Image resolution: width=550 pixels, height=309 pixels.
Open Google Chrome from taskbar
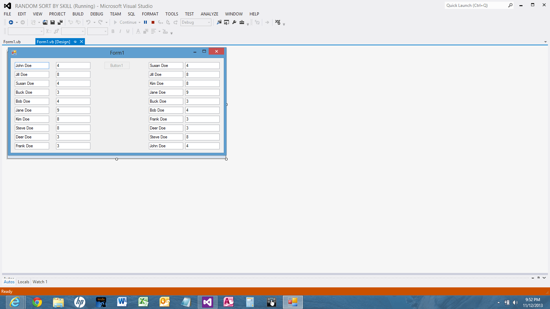click(37, 302)
